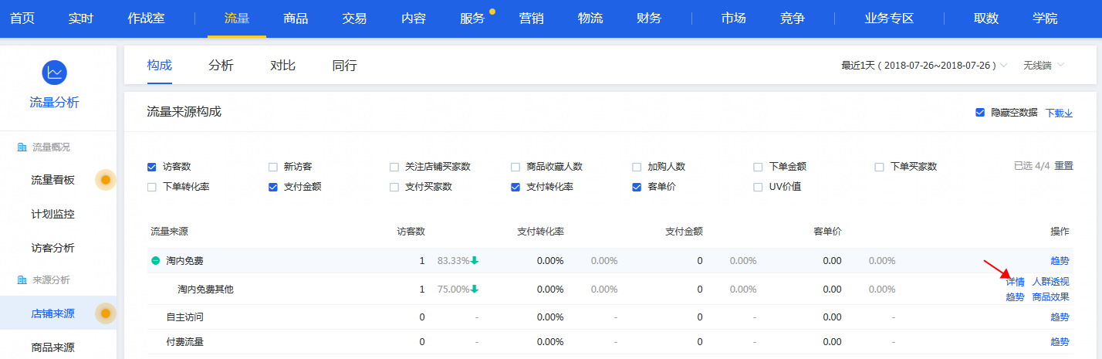Collapse the 淘内免费 row circle icon
1102x359 pixels.
(155, 261)
